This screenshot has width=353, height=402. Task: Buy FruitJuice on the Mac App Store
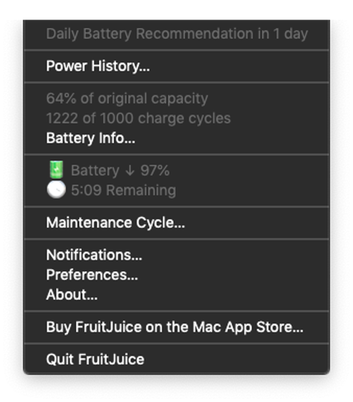(175, 327)
